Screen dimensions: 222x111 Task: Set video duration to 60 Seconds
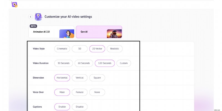pos(84,63)
